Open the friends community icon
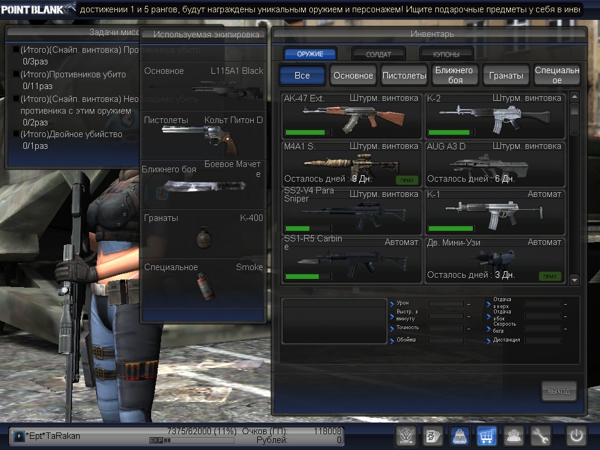The image size is (600, 450). click(x=513, y=435)
